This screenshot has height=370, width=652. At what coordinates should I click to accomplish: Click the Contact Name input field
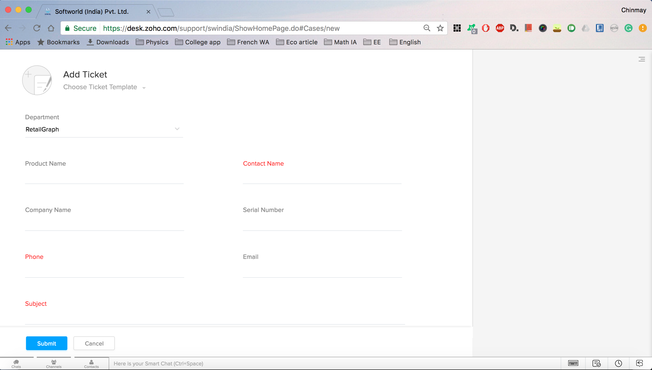[322, 177]
